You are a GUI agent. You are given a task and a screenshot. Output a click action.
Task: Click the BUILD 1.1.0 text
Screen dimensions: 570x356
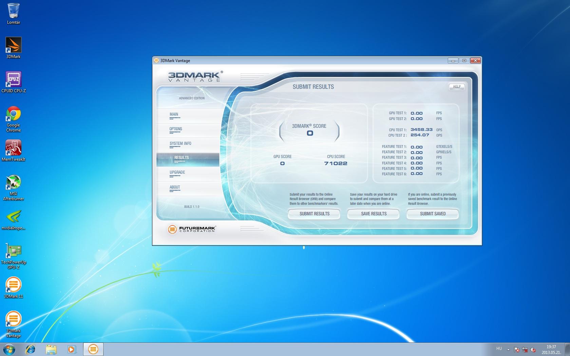pos(192,206)
